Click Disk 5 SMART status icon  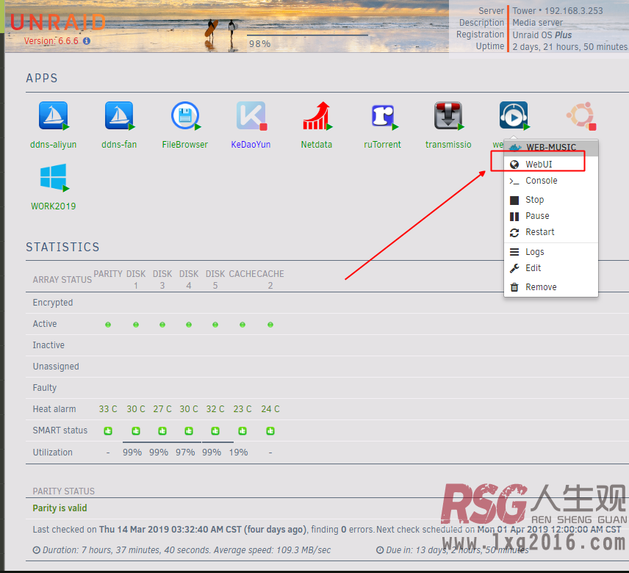coord(215,431)
